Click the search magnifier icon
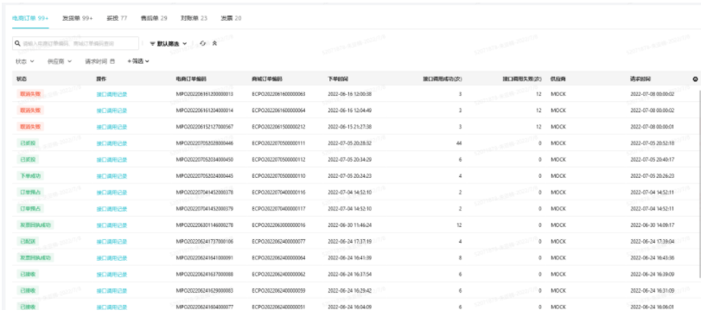 (x=17, y=43)
